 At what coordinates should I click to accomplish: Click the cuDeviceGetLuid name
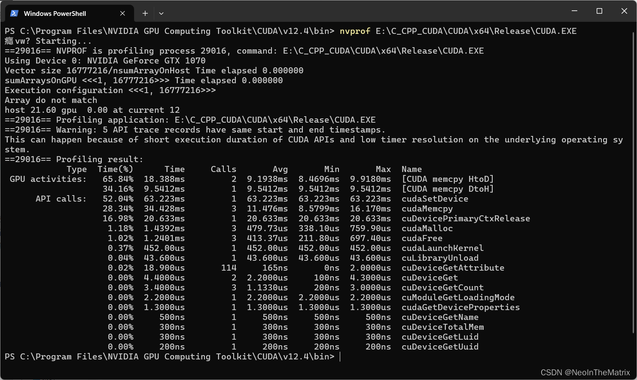point(440,337)
